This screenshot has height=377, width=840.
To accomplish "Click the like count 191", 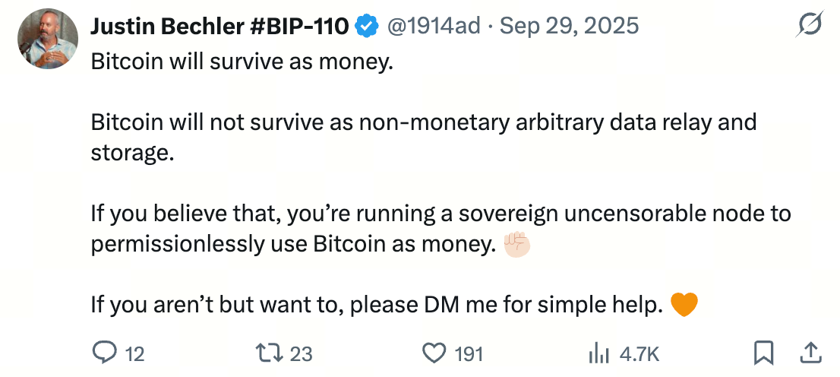I will [469, 353].
